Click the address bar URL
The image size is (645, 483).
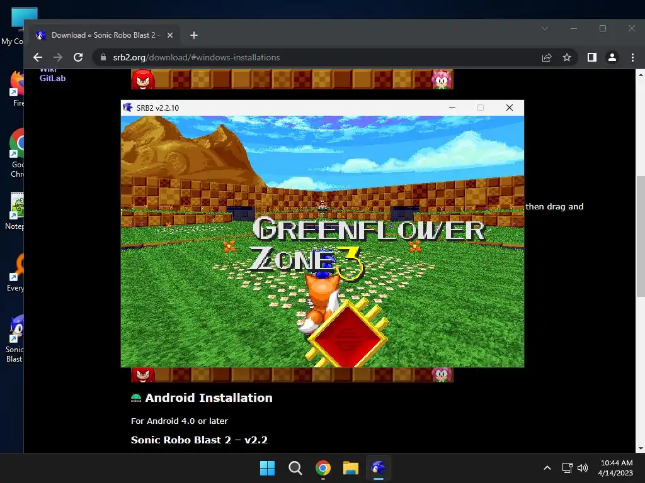tap(197, 57)
